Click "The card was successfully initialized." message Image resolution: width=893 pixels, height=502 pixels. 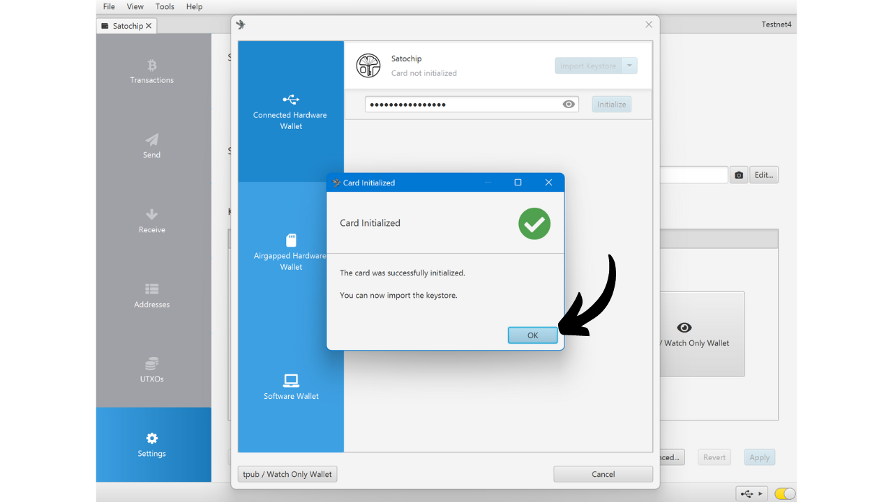tap(403, 273)
